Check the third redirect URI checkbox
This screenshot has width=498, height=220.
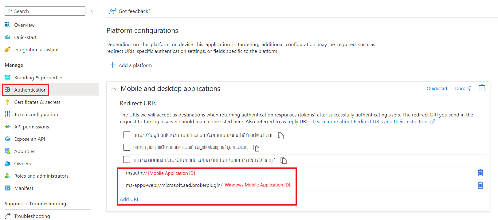click(x=127, y=159)
